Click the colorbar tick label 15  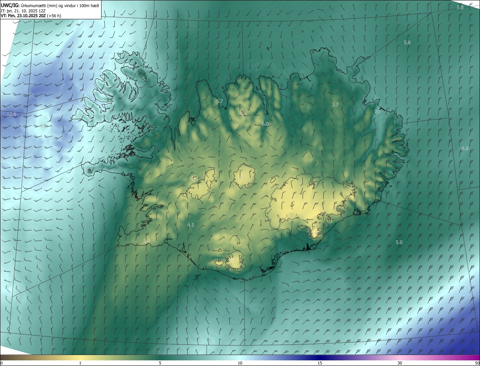click(320, 363)
